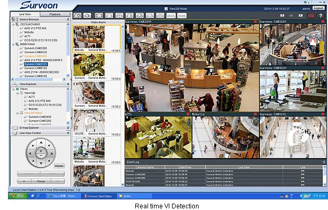Pan camera right with PTZ arrow
Image resolution: width=328 pixels, height=210 pixels.
[52, 153]
